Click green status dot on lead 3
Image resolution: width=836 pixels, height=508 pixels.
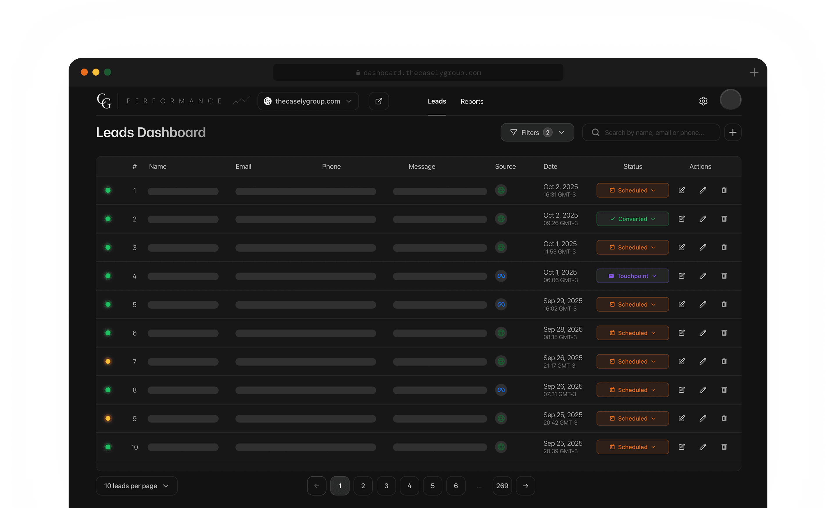click(x=108, y=247)
